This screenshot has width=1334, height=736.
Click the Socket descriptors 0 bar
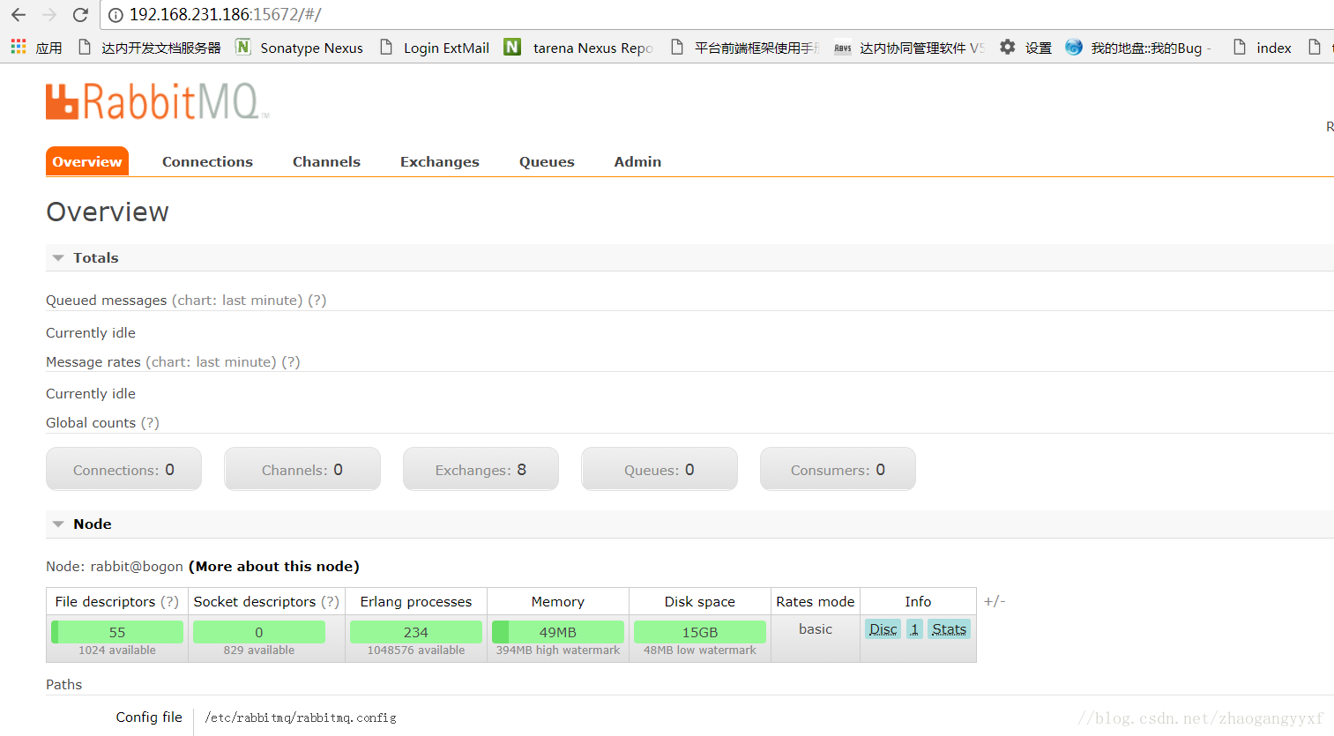tap(259, 632)
